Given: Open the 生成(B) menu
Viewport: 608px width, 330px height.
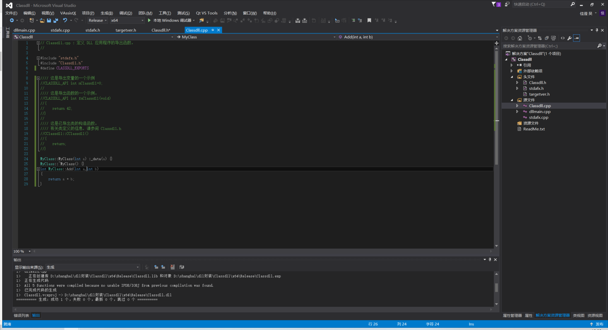Looking at the screenshot, I should click(107, 13).
